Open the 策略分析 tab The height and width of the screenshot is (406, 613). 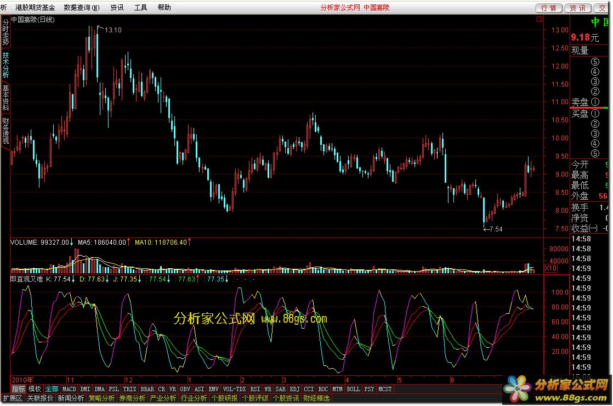[x=101, y=398]
